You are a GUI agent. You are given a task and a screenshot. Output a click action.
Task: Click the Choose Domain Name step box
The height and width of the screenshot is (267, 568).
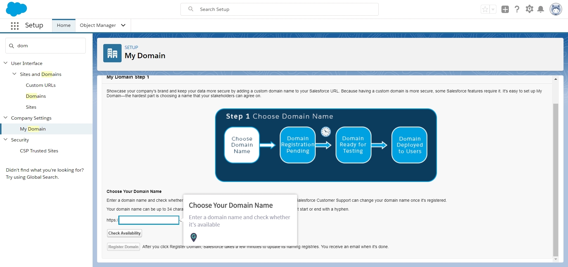[242, 145]
